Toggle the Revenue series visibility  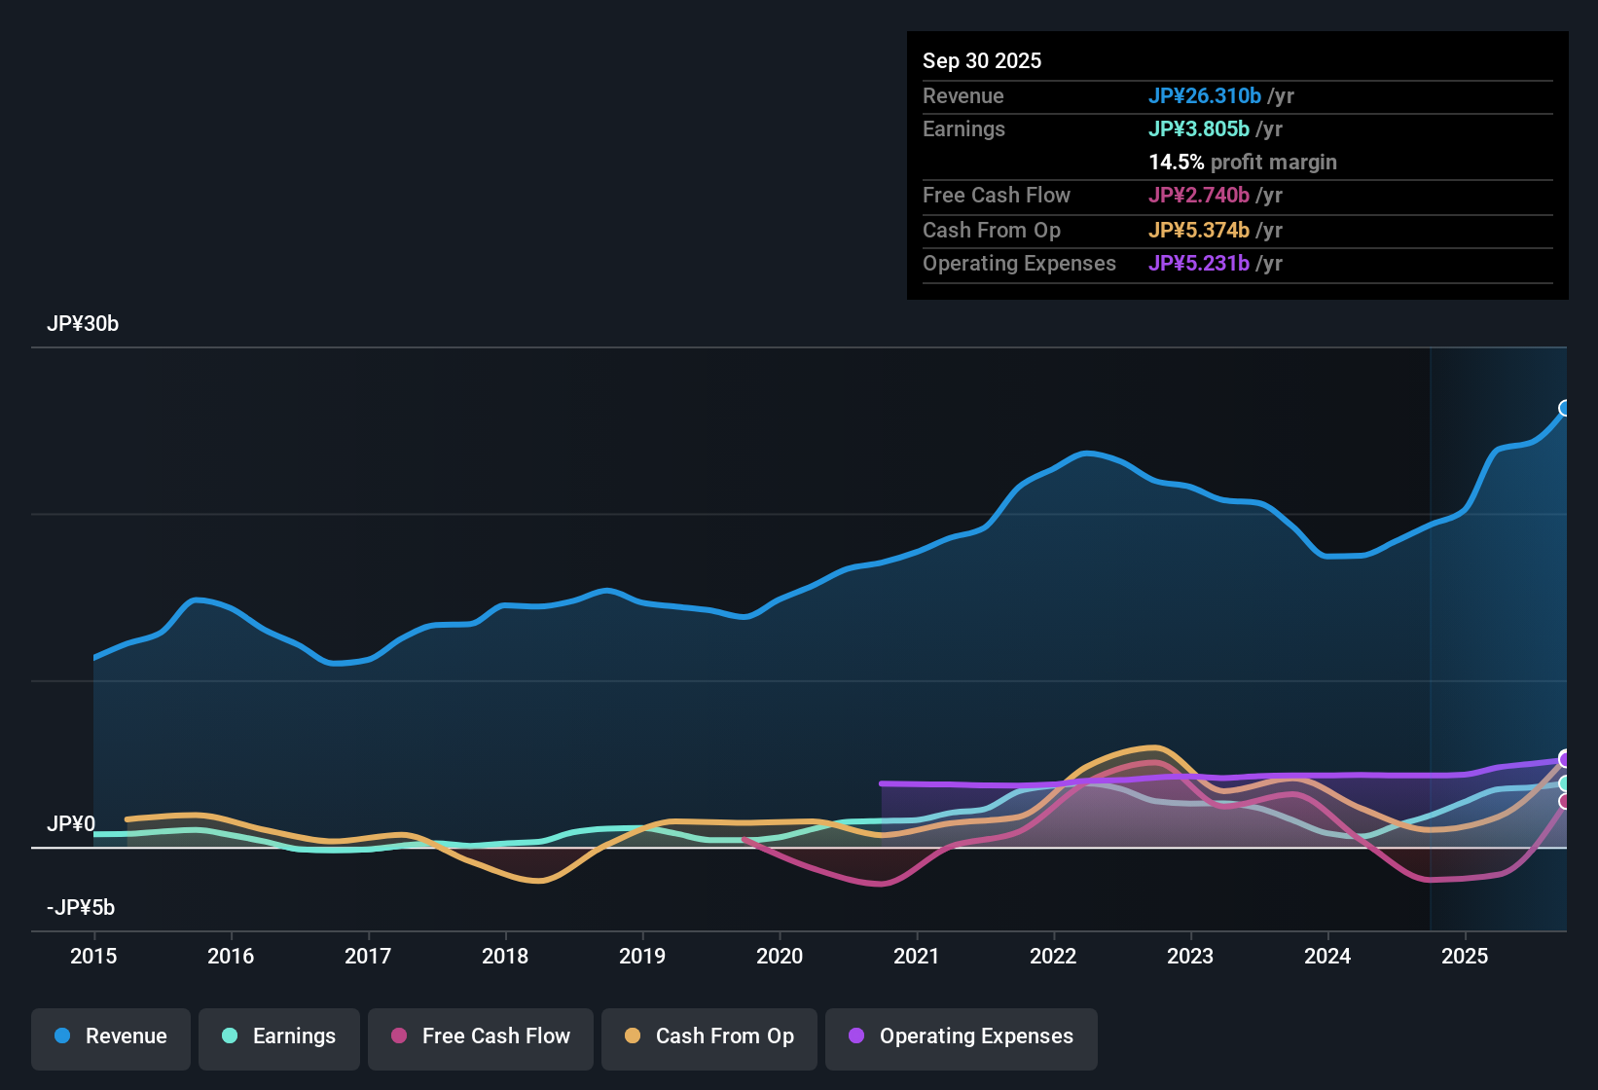tap(110, 1036)
